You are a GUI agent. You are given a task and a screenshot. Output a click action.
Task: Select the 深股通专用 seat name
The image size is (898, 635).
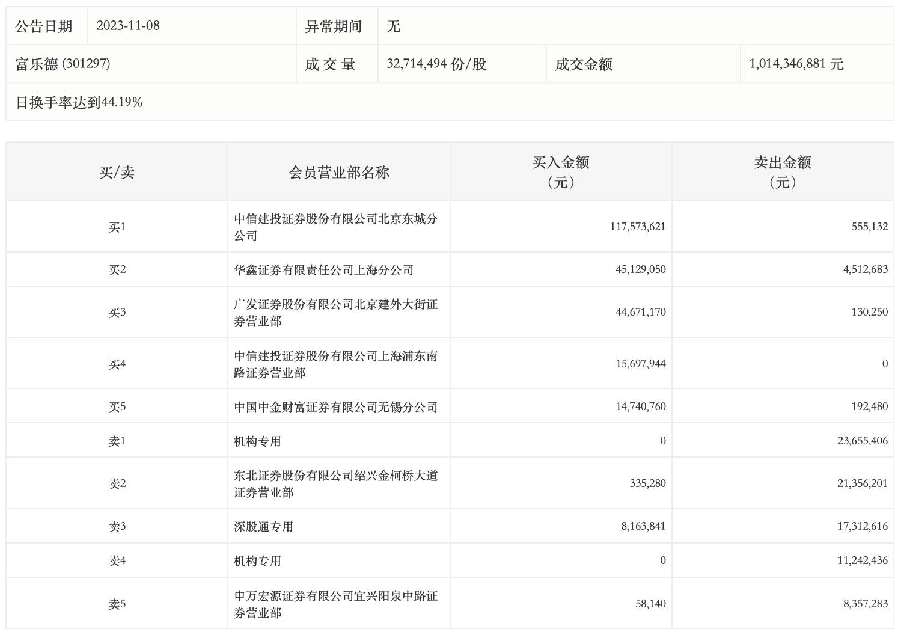(x=263, y=526)
